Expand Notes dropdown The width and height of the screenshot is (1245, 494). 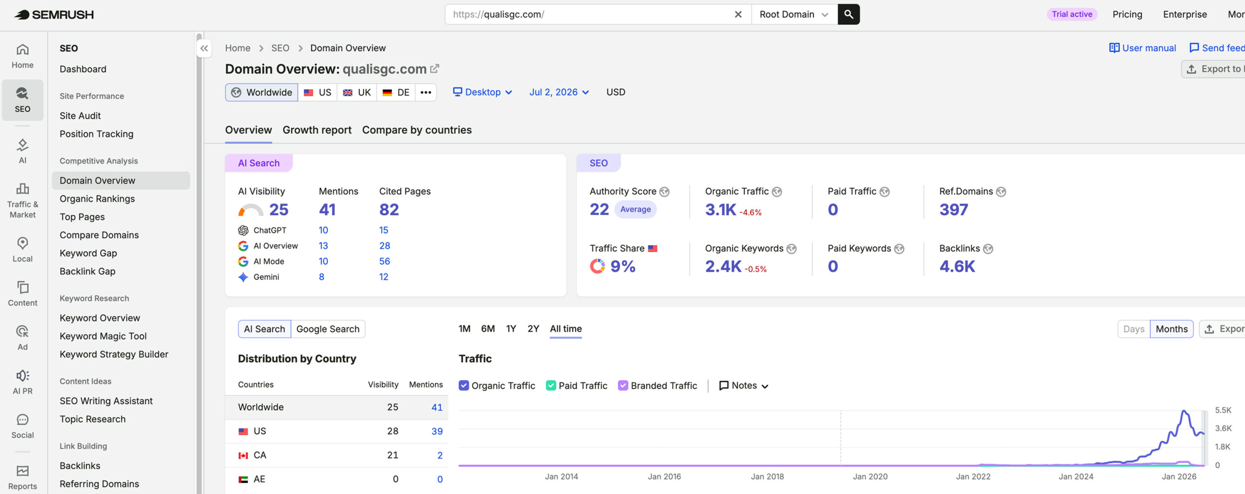coord(744,386)
